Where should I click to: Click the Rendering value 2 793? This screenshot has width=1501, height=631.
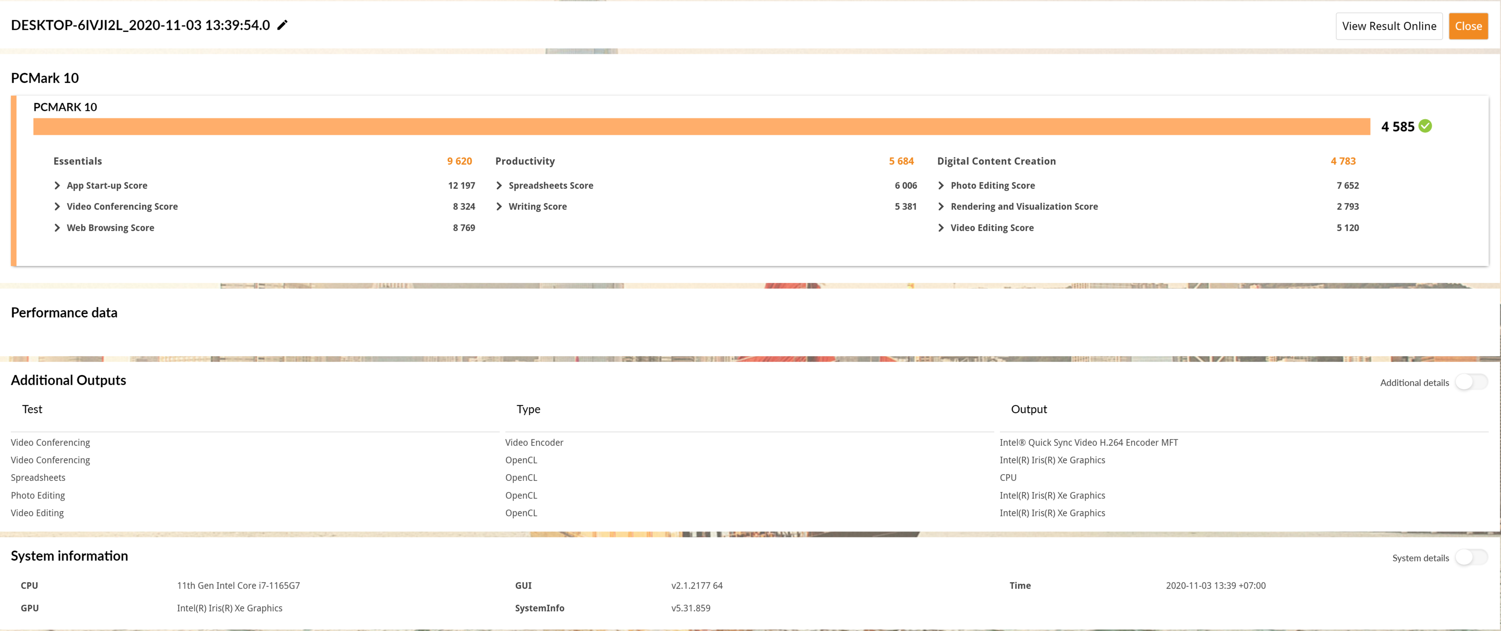[1348, 206]
